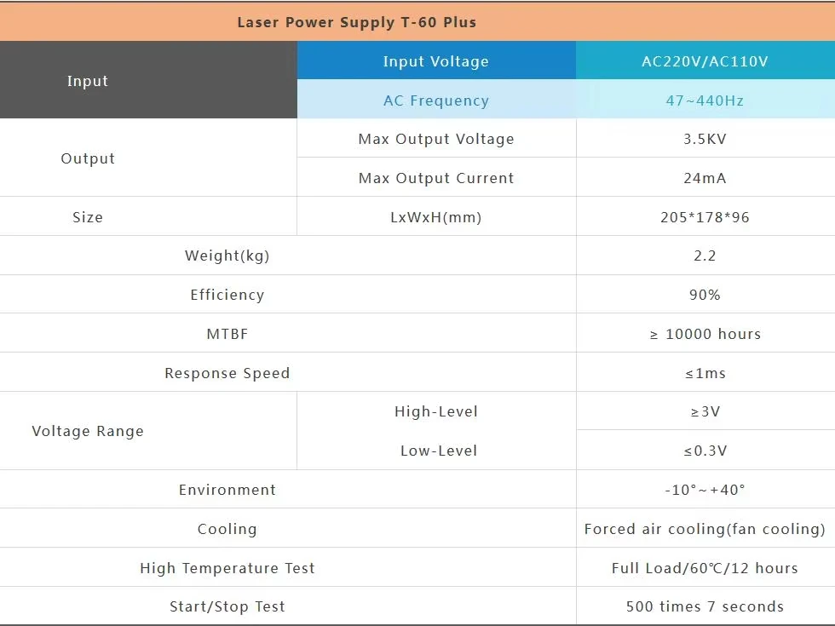Click the 'AC Frequency' label

(x=436, y=101)
